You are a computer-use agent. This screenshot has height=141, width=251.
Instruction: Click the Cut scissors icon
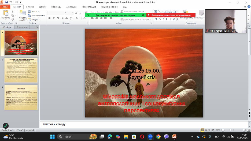[13, 12]
